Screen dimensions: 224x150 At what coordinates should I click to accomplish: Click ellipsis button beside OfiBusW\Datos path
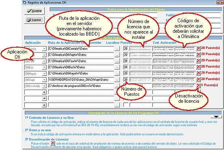[x=117, y=67]
